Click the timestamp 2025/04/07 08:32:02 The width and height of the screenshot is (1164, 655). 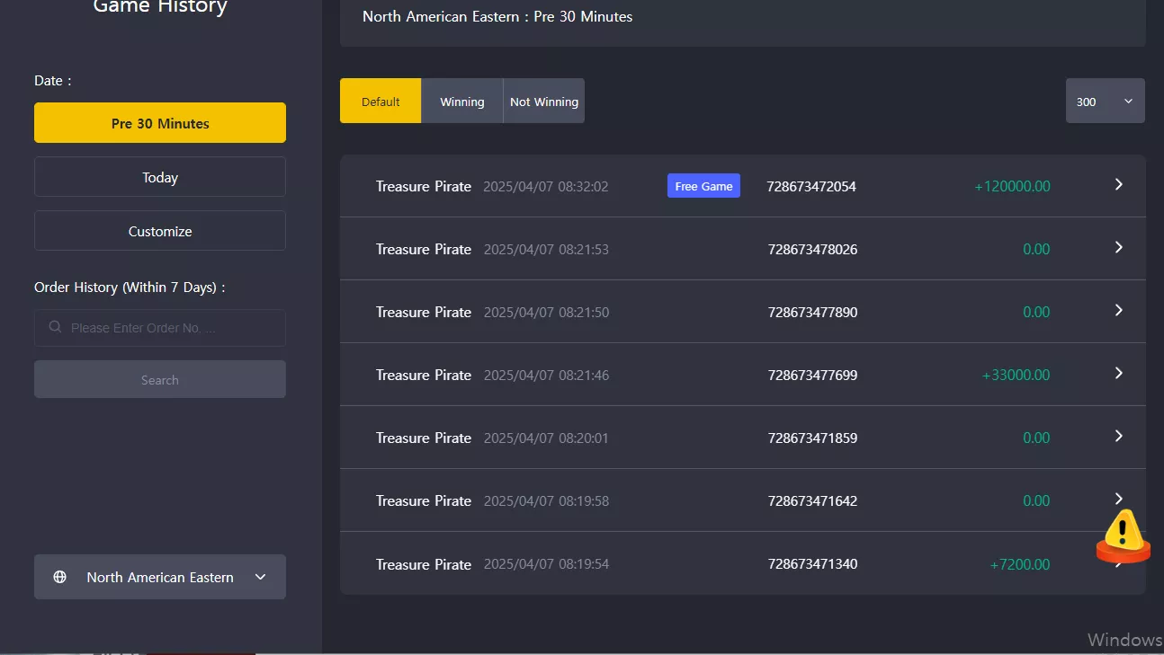pyautogui.click(x=546, y=187)
